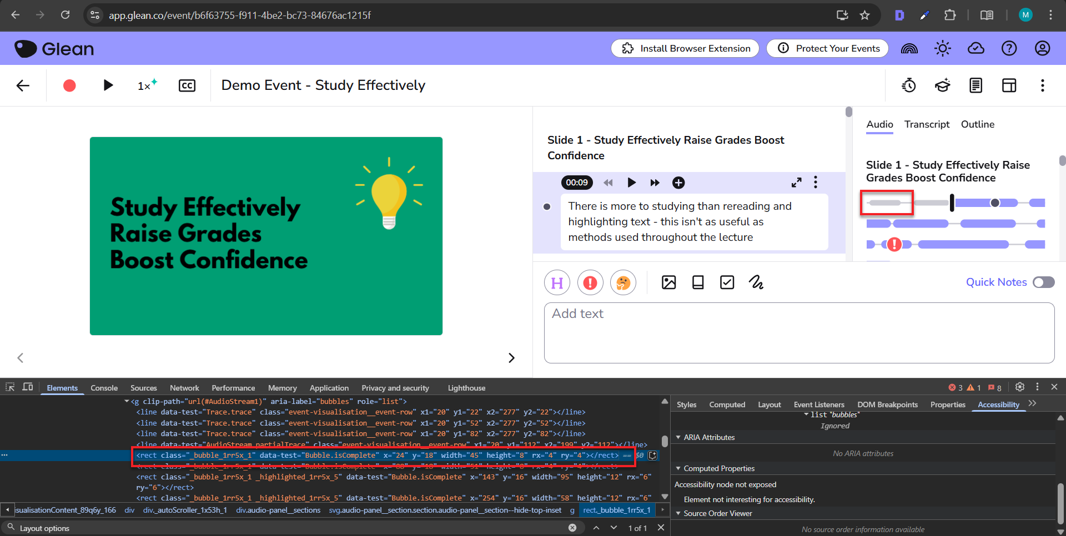Image resolution: width=1066 pixels, height=536 pixels.
Task: Expand the audio clip to fullscreen
Action: coord(796,183)
